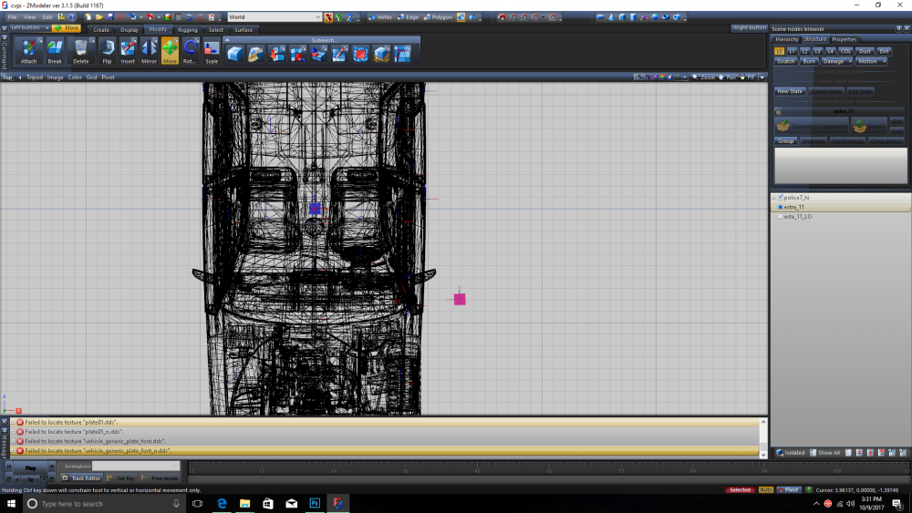Click the New State button
The height and width of the screenshot is (513, 912).
tap(790, 91)
